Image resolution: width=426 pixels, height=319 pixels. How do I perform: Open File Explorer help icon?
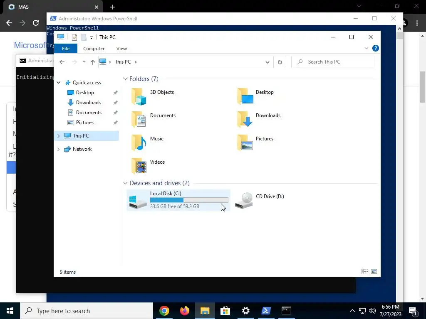coord(376,48)
